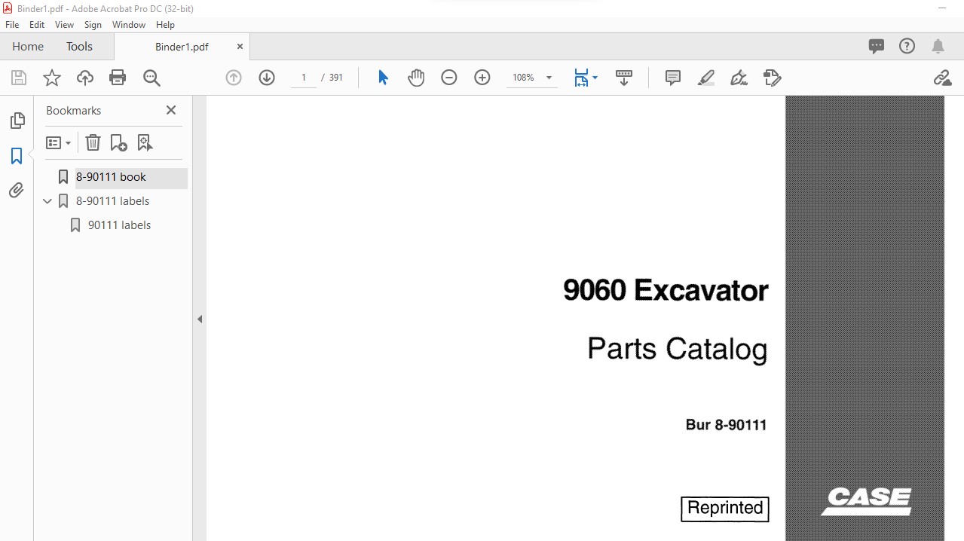
Task: Activate the Hand pan tool
Action: pos(416,78)
